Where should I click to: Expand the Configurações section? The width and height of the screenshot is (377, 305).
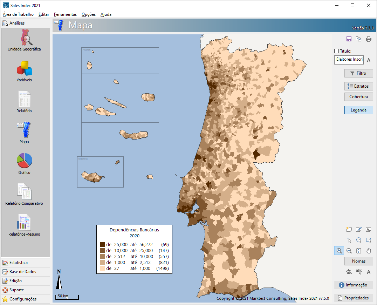(x=23, y=299)
